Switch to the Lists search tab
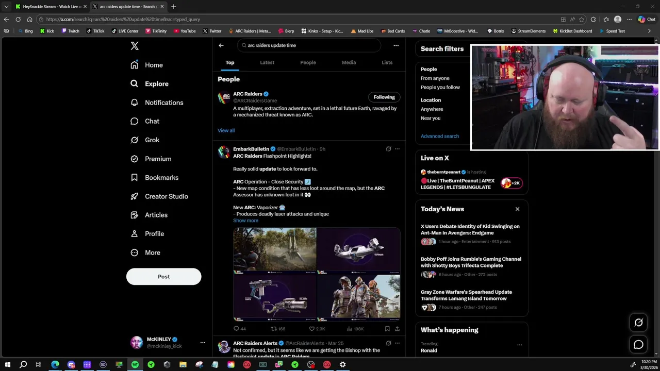 [x=387, y=62]
